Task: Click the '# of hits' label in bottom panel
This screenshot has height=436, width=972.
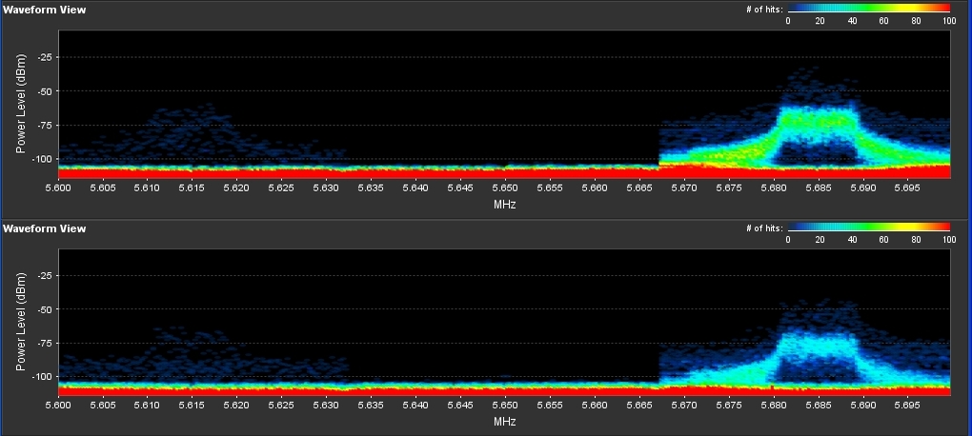Action: click(764, 228)
